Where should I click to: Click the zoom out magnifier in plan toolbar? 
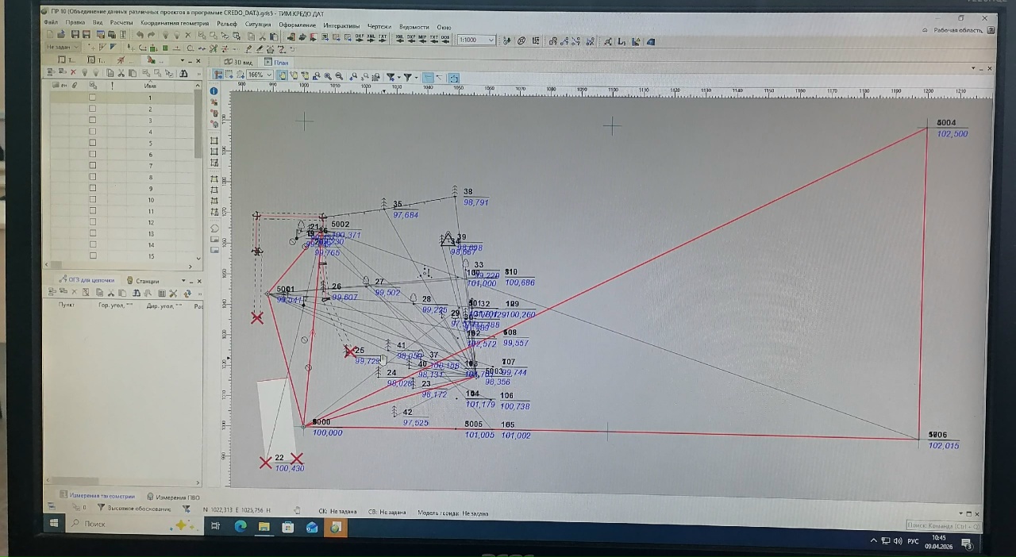coord(339,77)
